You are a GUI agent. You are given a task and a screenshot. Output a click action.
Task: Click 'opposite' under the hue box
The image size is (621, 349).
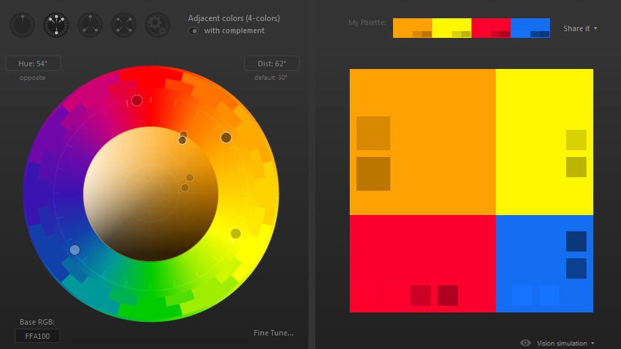coord(33,78)
